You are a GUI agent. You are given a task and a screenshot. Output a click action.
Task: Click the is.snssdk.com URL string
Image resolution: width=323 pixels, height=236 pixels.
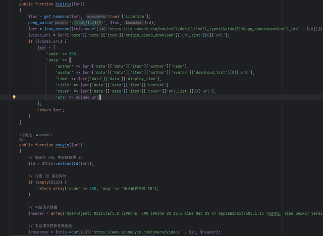[203, 29]
